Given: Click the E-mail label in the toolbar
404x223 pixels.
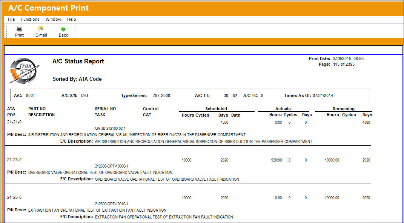Looking at the screenshot, I should 41,35.
